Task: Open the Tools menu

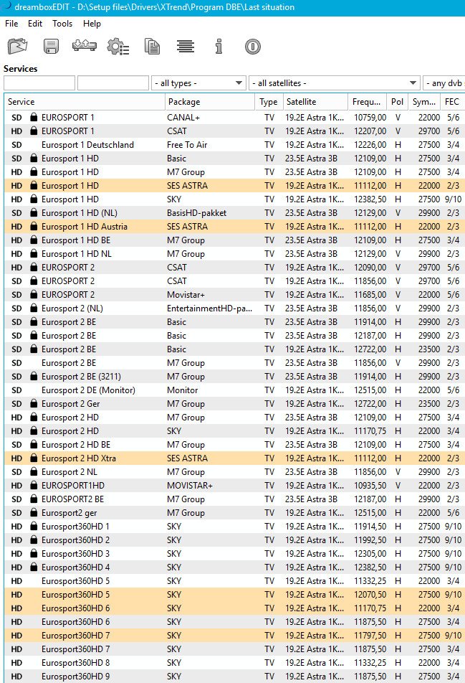Action: [x=62, y=24]
